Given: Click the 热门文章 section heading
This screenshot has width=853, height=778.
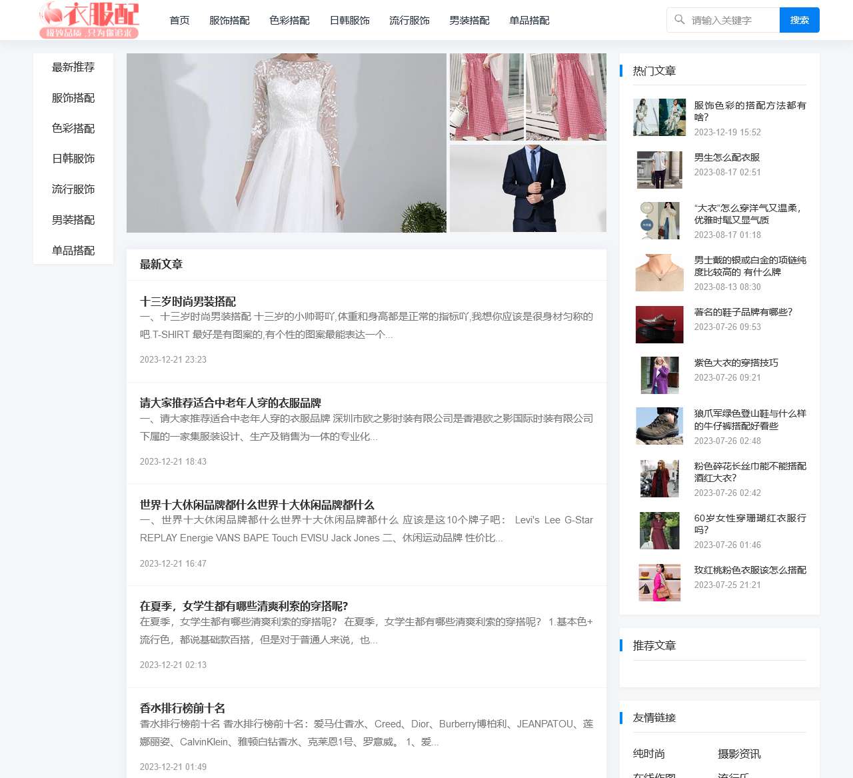Looking at the screenshot, I should point(654,71).
